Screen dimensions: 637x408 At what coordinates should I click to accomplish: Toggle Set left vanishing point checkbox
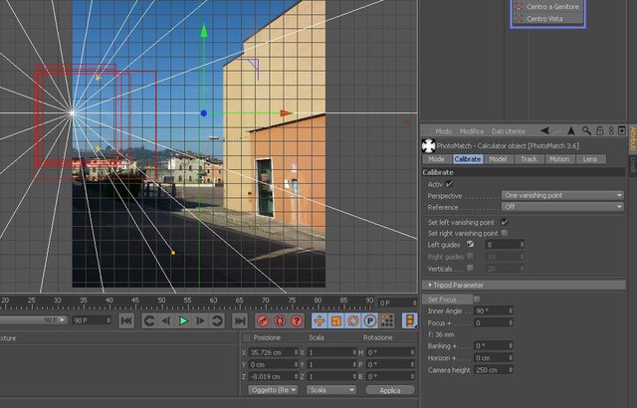505,222
